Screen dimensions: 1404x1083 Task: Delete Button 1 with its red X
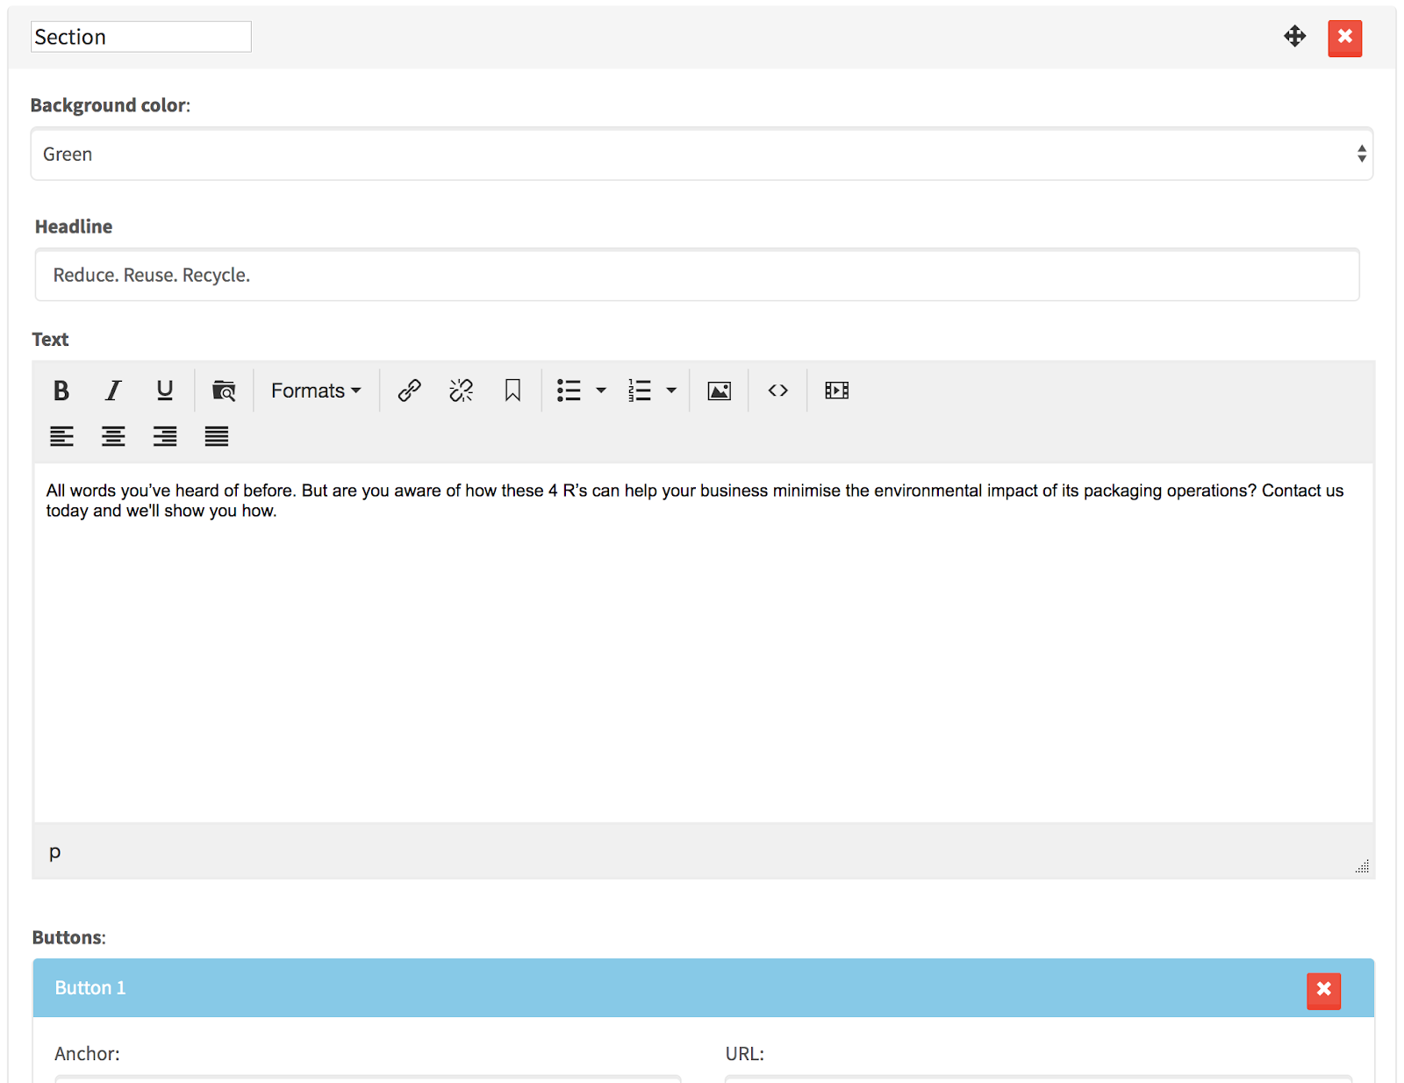pos(1323,991)
